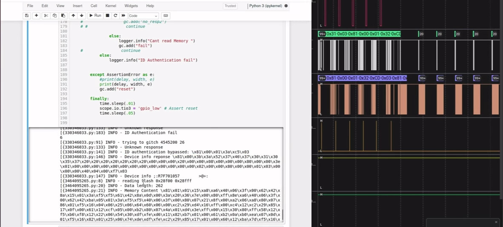
Task: Click the green 99+ decoded data badge
Action: click(x=322, y=34)
